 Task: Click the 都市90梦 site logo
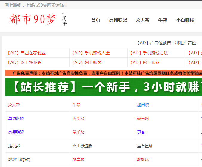point(38,19)
